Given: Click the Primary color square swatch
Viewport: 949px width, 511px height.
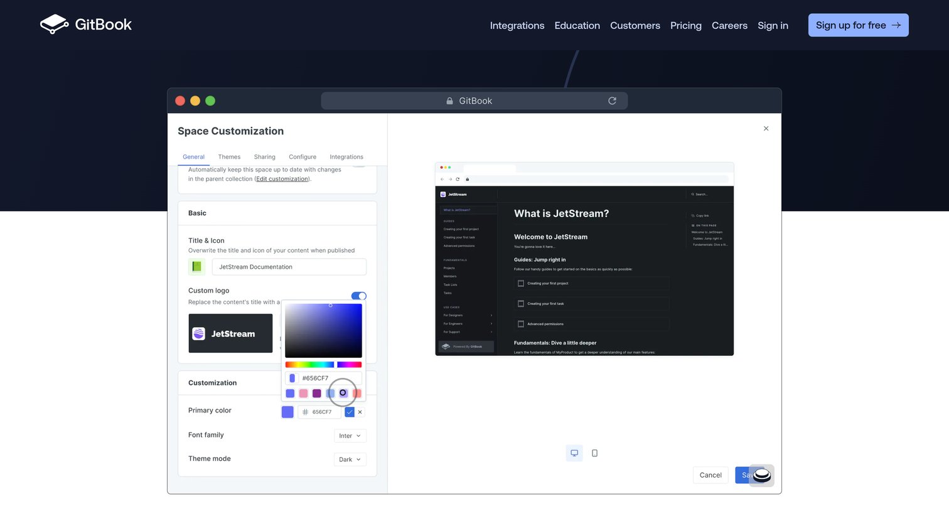Looking at the screenshot, I should (x=287, y=412).
